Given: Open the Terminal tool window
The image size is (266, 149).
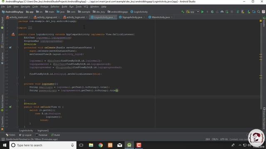Looking at the screenshot, I should pyautogui.click(x=41, y=135).
